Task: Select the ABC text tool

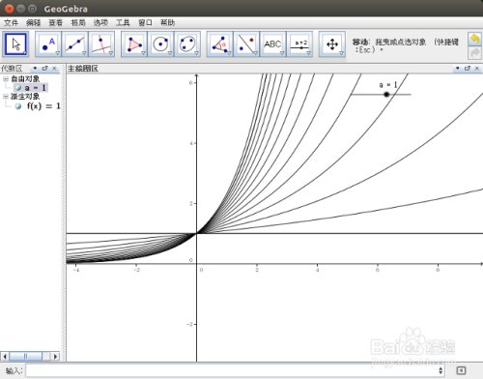Action: click(273, 44)
